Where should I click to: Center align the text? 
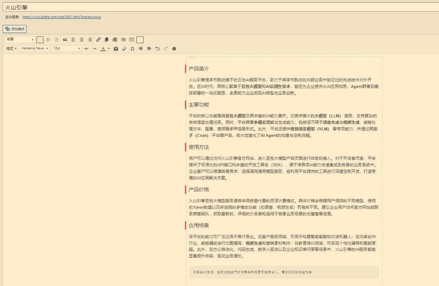[x=81, y=39]
